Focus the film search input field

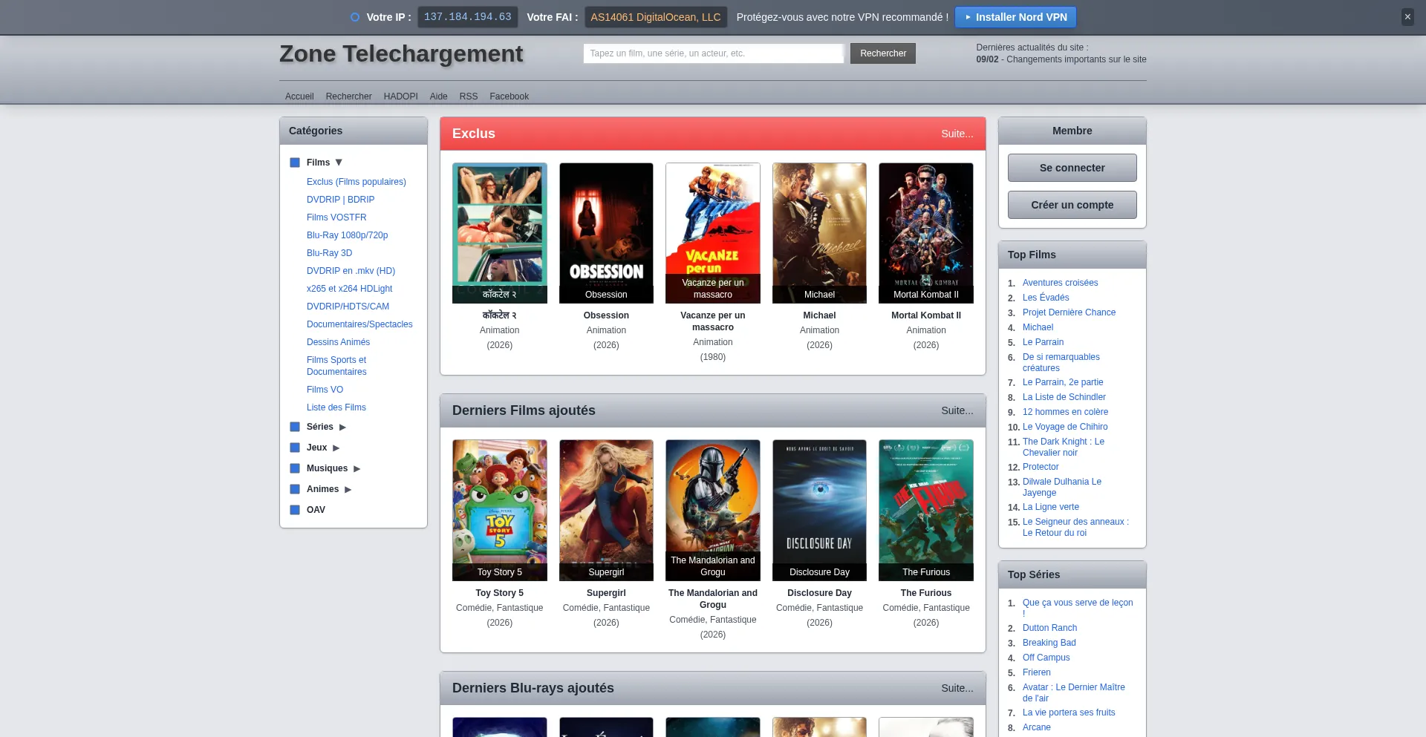pos(713,53)
